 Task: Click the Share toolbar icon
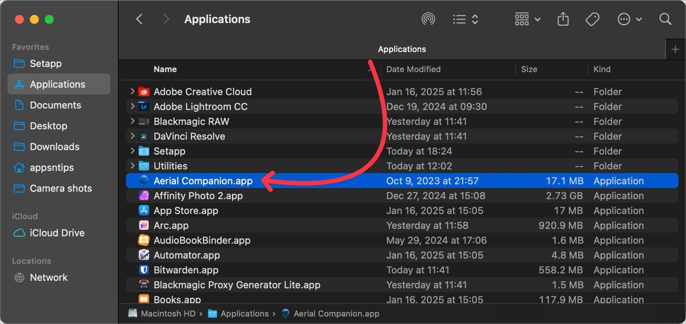563,19
